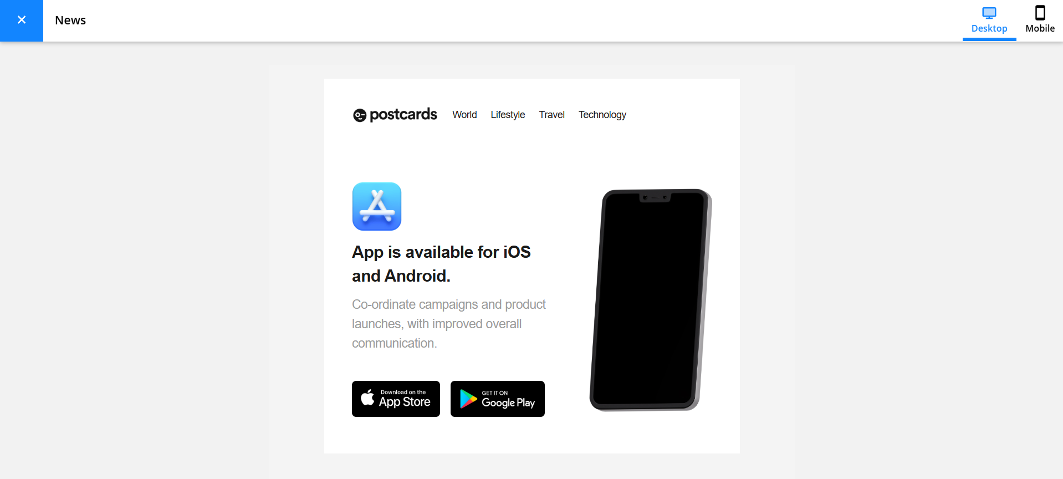Viewport: 1063px width, 479px height.
Task: Close the News preview with the X button
Action: coord(22,21)
